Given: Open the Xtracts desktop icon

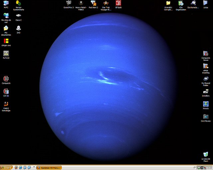Looking at the screenshot, I should coord(206,104).
